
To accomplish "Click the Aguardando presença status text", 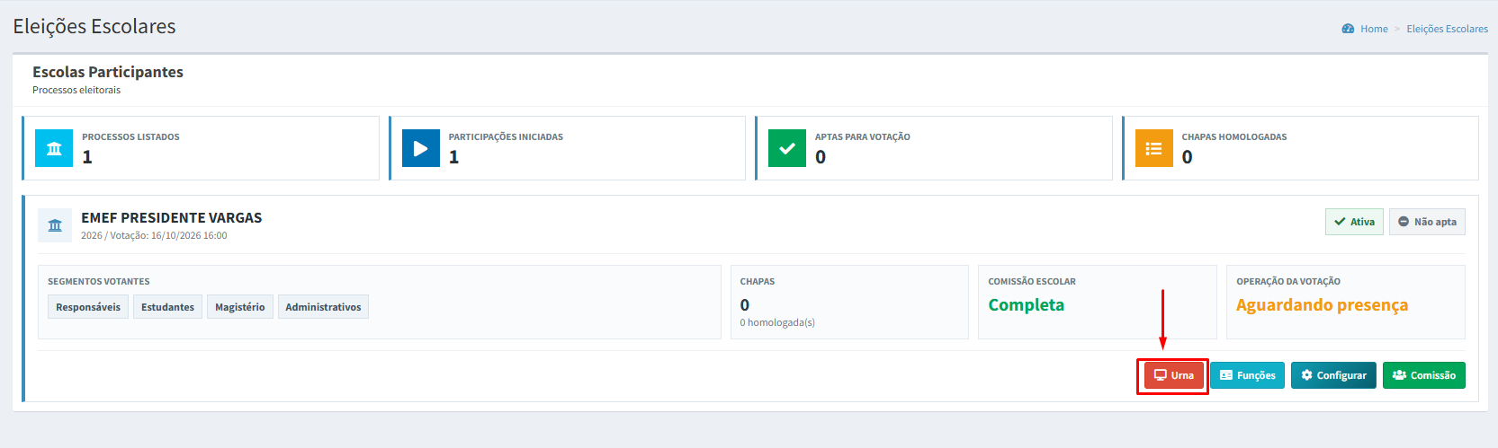I will tap(1323, 305).
